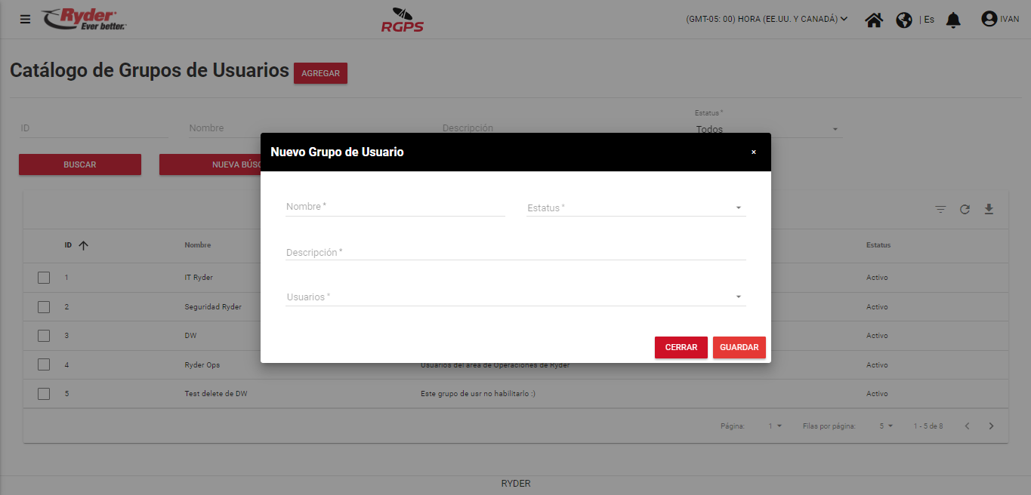Click the filter list icon in table toolbar
This screenshot has width=1031, height=495.
940,209
